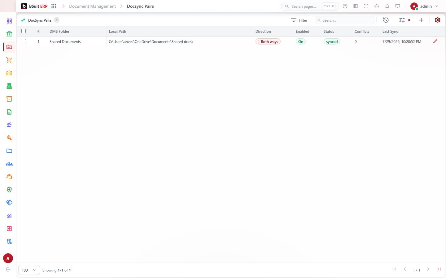446x278 pixels.
Task: Check the Shared Documents row checkbox
Action: (x=24, y=41)
